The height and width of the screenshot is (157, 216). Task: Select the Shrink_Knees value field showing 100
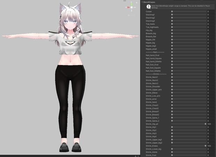pos(211,146)
